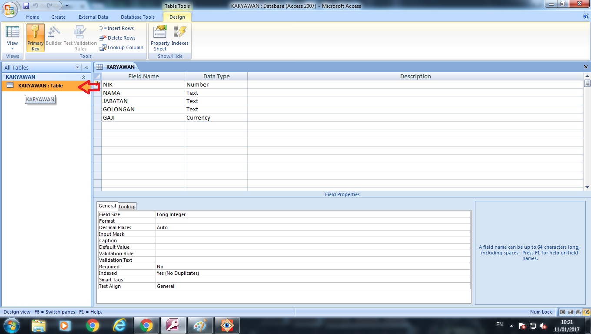Open the Text data type cell for JABATAN
This screenshot has width=591, height=334.
click(216, 101)
